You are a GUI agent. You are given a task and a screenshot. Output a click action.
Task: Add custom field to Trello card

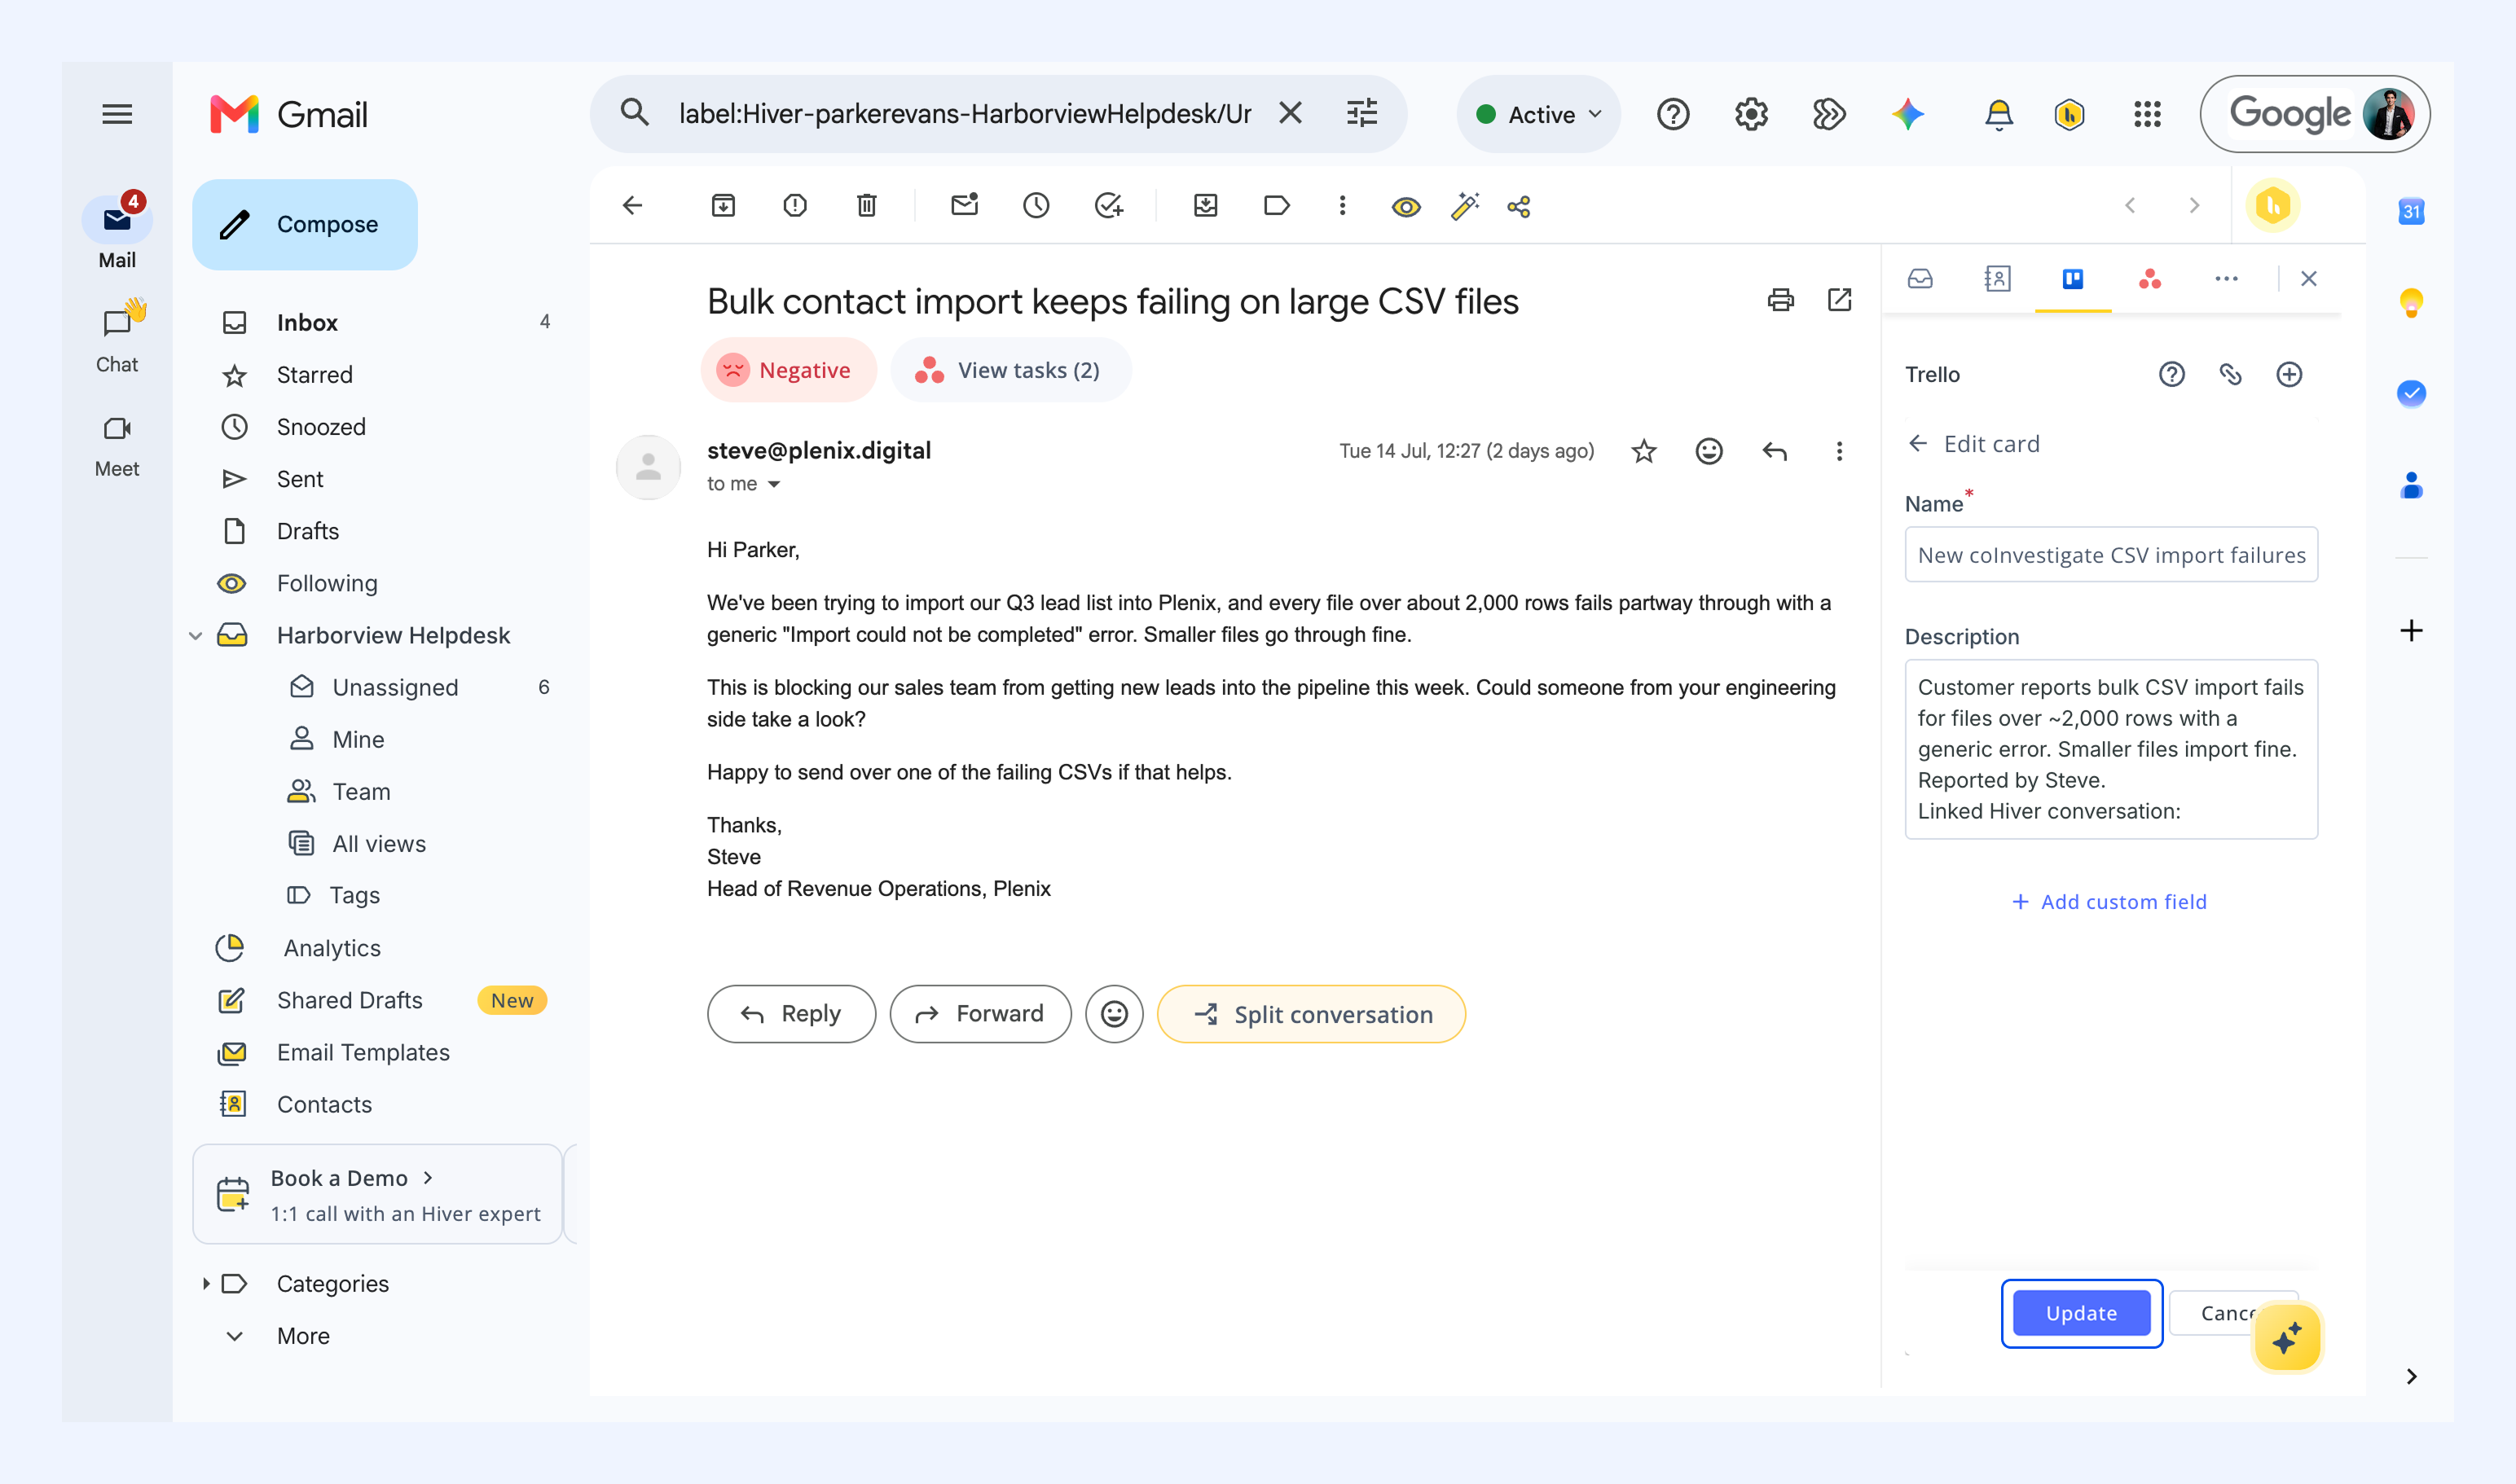pos(2109,902)
